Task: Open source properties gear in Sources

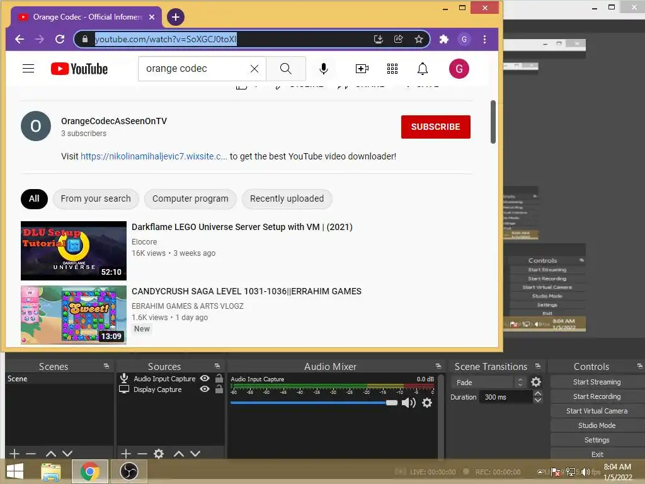Action: click(x=159, y=454)
